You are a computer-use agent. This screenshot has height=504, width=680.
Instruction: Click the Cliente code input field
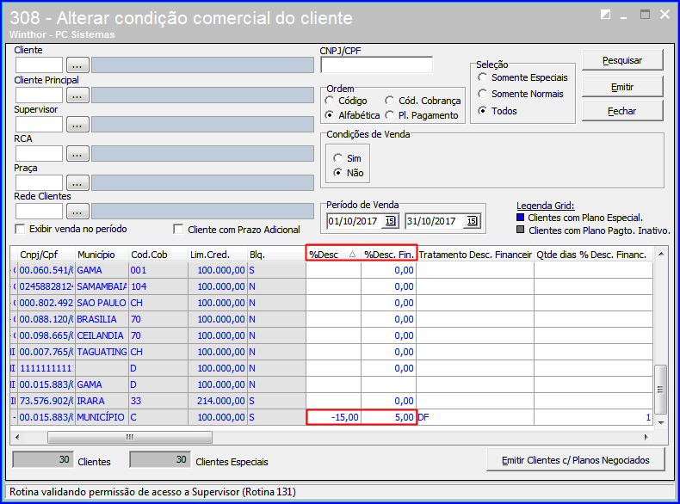click(x=39, y=65)
